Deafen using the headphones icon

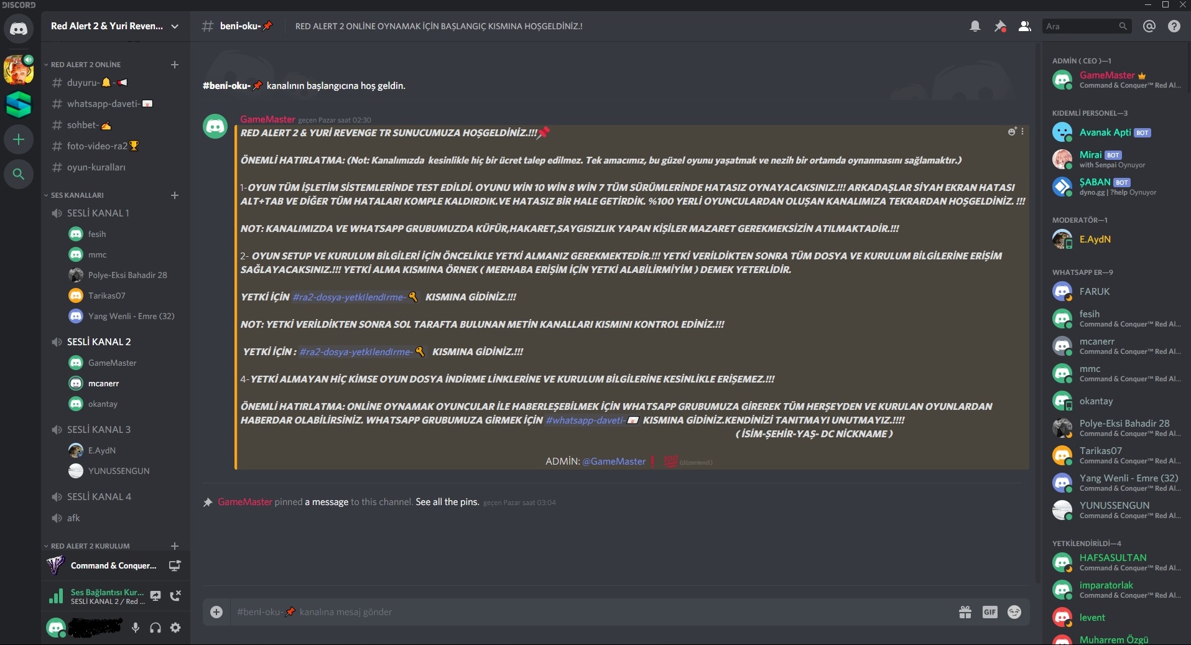(x=155, y=628)
